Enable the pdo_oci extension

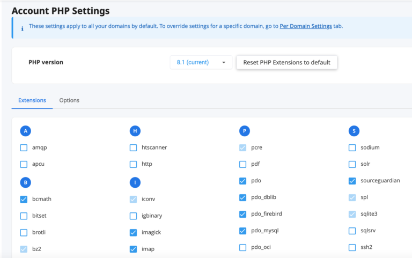pyautogui.click(x=243, y=247)
